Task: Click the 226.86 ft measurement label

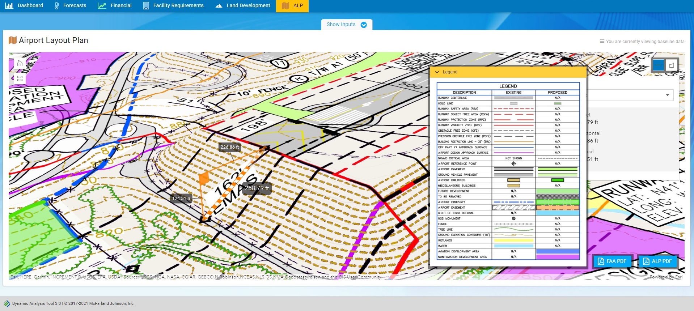Action: coord(230,147)
